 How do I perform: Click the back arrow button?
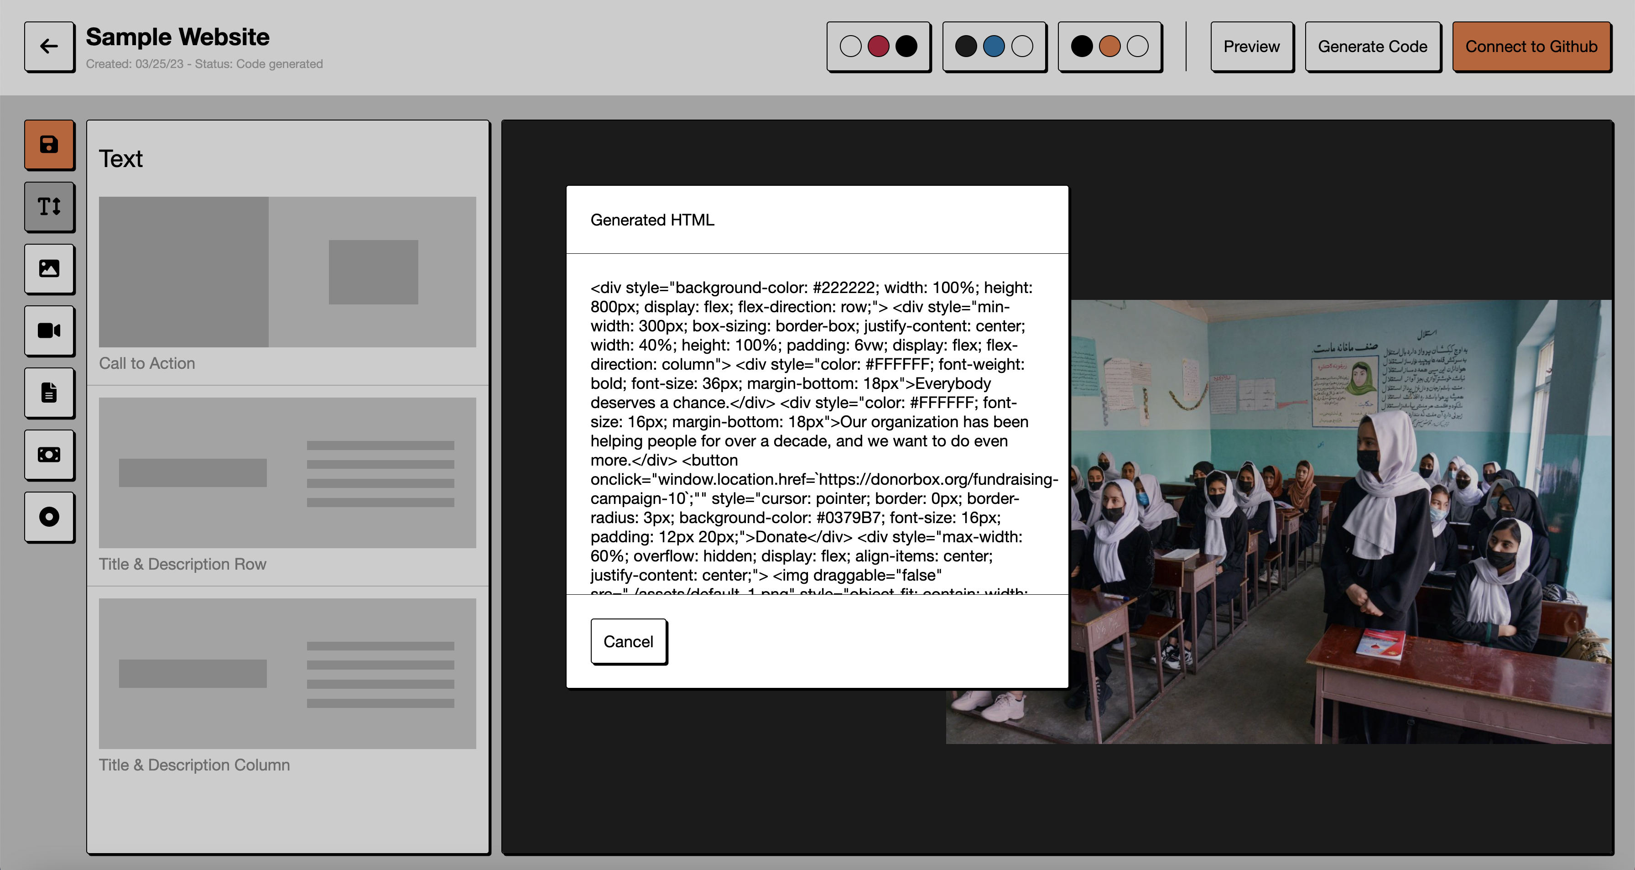[x=49, y=47]
